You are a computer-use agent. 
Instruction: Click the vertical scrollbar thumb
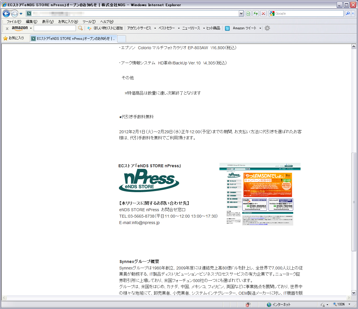[354, 202]
